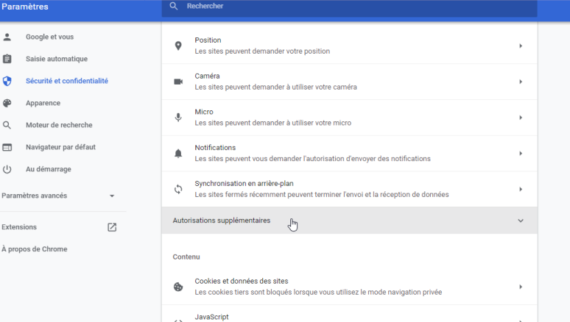
Task: Select Google et vous in sidebar
Action: pyautogui.click(x=49, y=37)
